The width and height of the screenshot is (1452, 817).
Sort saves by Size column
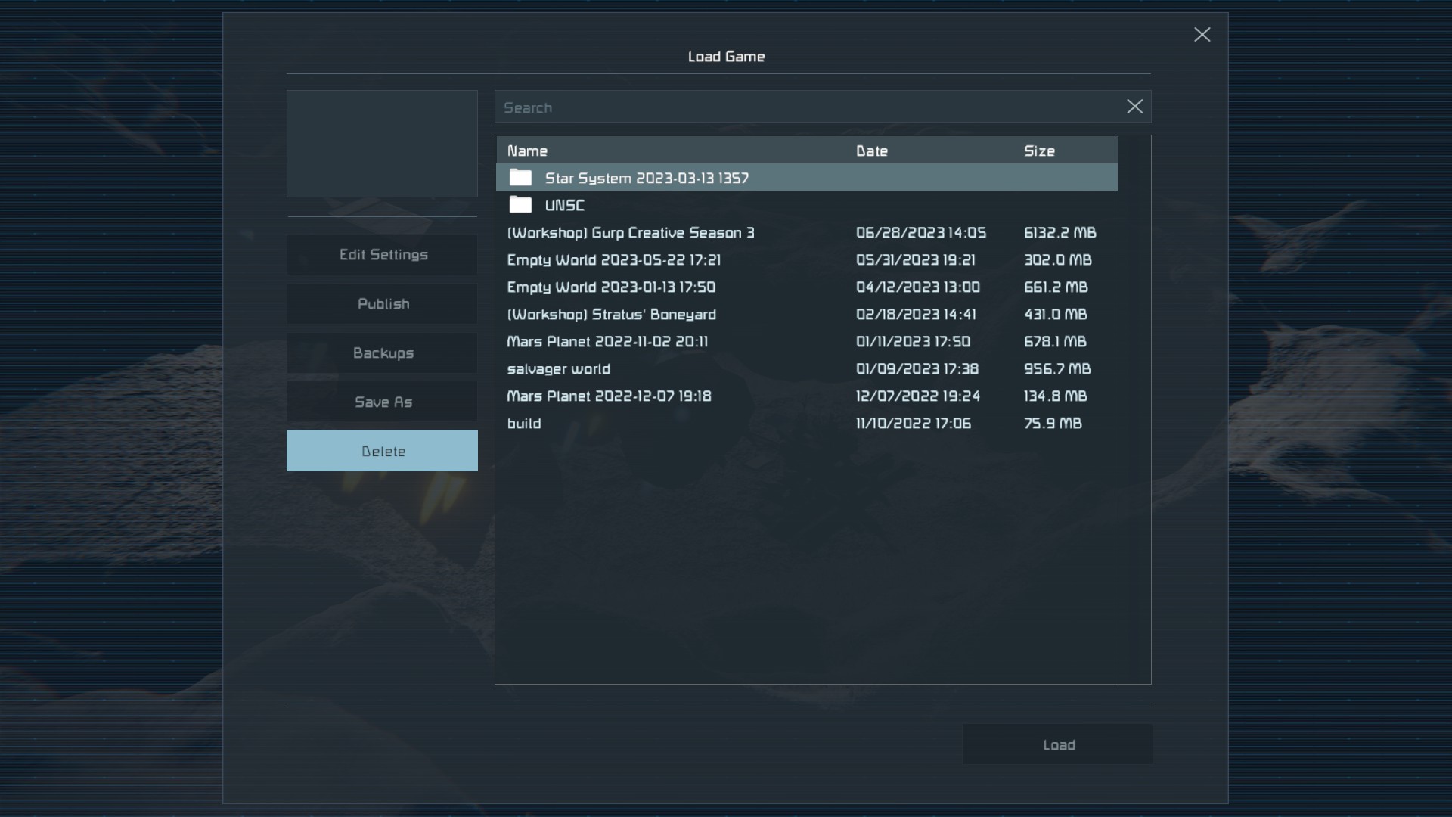(x=1039, y=151)
